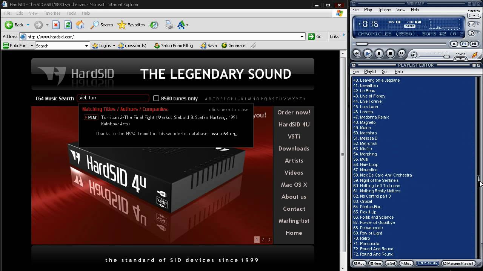This screenshot has width=483, height=271.
Task: Click RoboForm passcards button
Action: pos(132,46)
